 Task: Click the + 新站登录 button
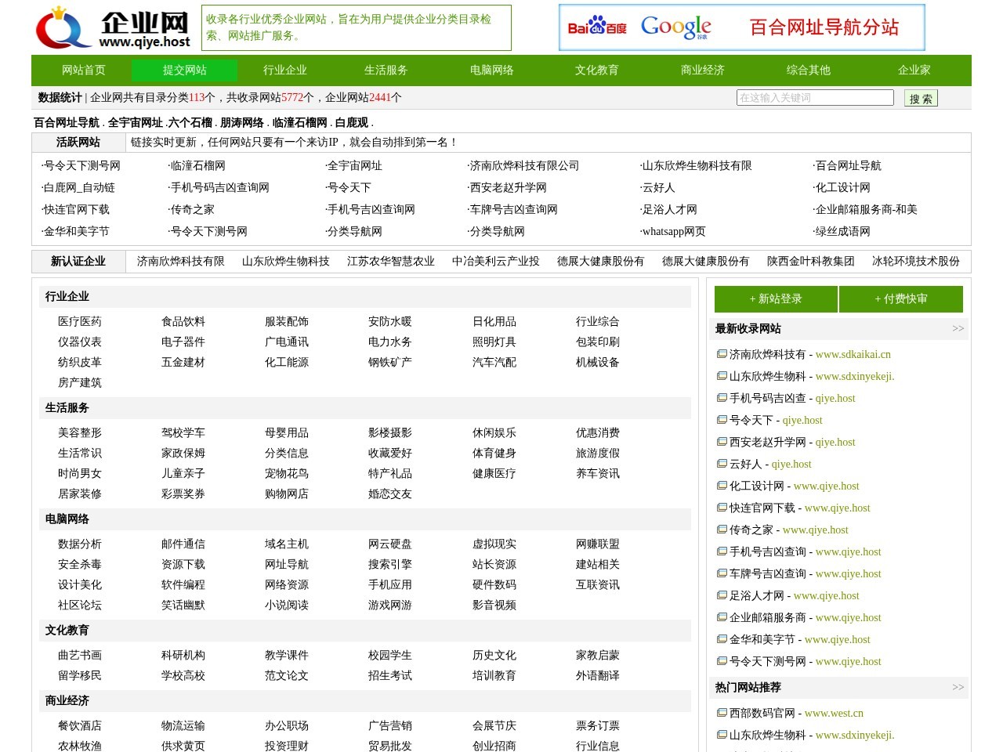[x=775, y=299]
